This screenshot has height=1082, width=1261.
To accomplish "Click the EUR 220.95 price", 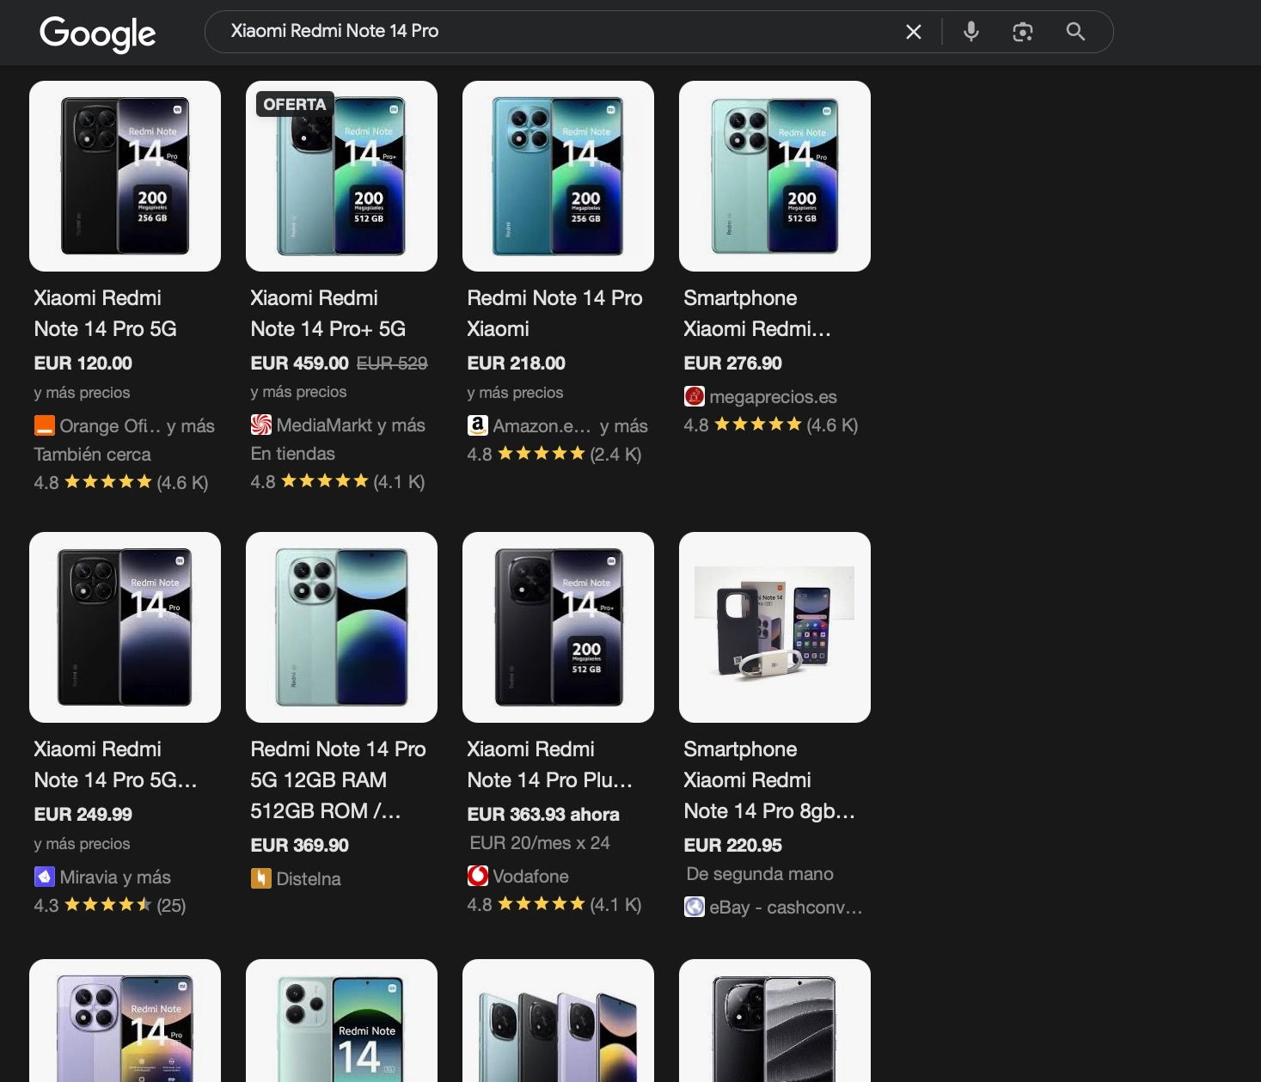I will (733, 846).
